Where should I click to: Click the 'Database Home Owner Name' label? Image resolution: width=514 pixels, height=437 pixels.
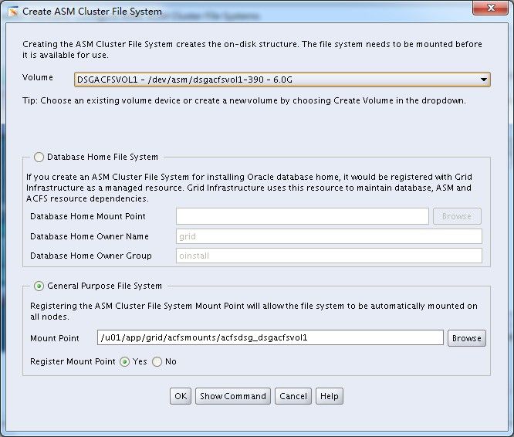coord(90,236)
